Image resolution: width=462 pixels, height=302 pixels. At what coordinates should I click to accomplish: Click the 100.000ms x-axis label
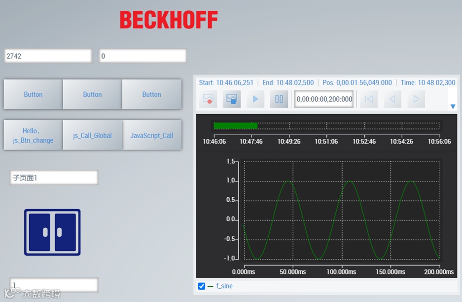point(341,272)
